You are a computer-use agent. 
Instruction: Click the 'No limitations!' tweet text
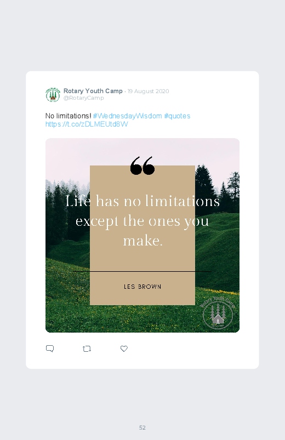click(68, 116)
